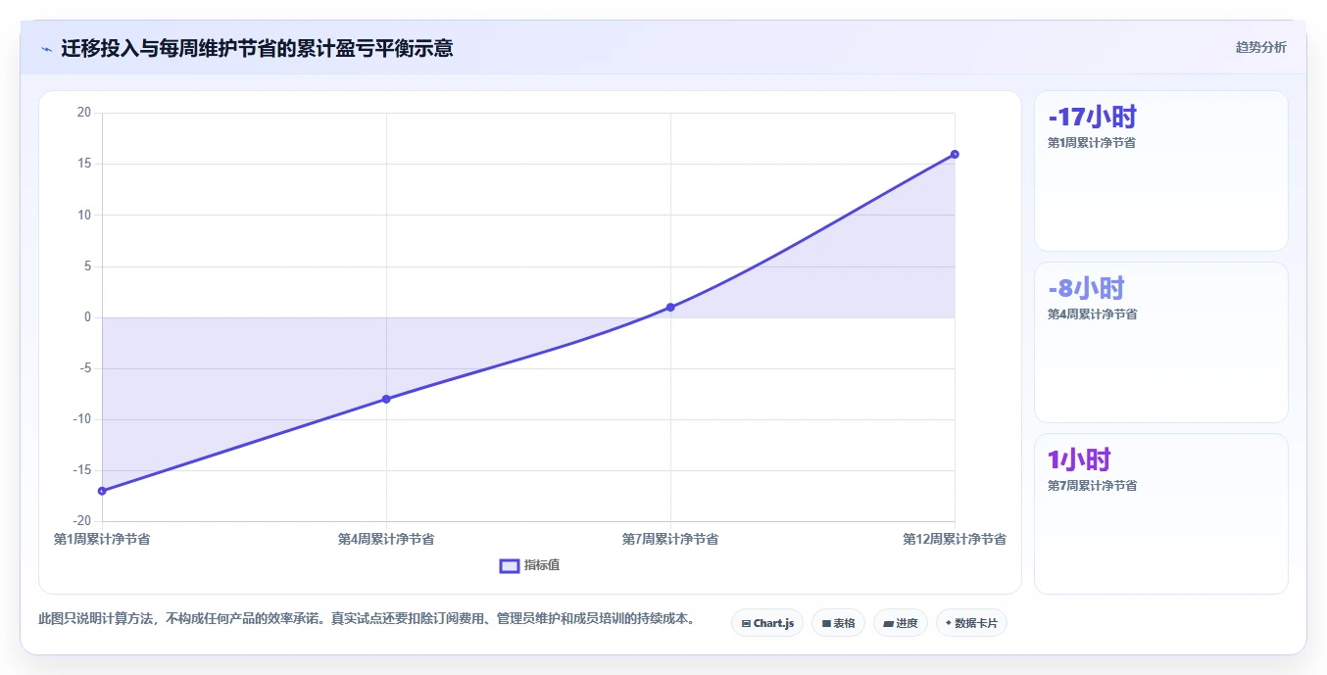Click the 进度 tag chip
1327x675 pixels.
click(900, 623)
